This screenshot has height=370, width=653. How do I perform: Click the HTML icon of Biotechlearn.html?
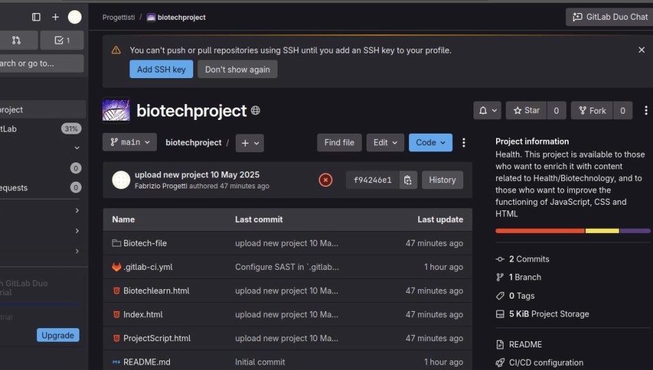[116, 291]
